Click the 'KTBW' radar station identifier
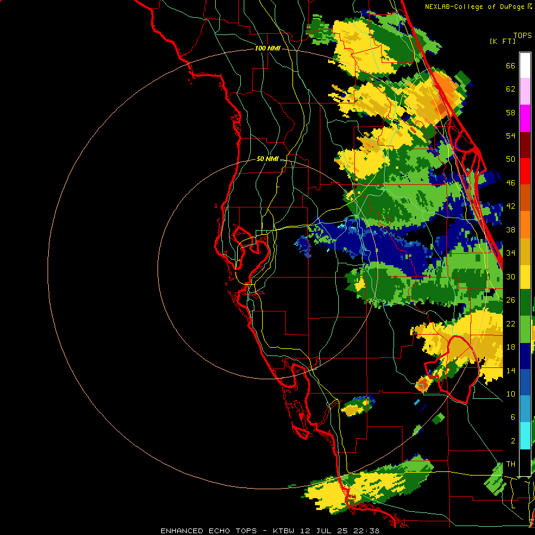The height and width of the screenshot is (535, 535). [x=283, y=531]
